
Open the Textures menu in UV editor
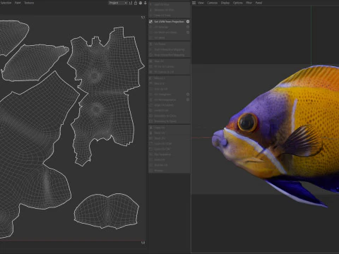click(x=29, y=3)
